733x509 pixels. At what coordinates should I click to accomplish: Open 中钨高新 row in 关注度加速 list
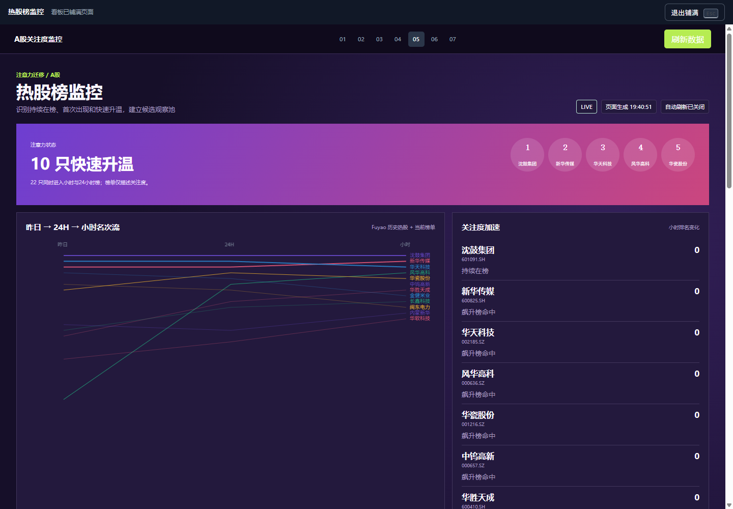580,466
